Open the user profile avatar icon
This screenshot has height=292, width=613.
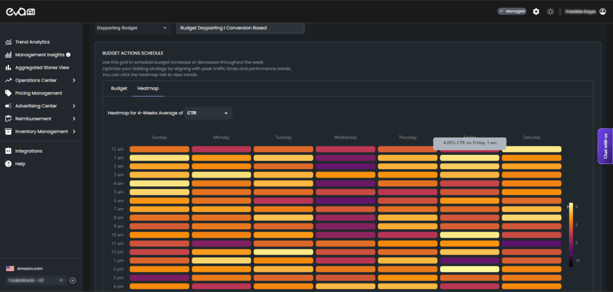point(602,11)
